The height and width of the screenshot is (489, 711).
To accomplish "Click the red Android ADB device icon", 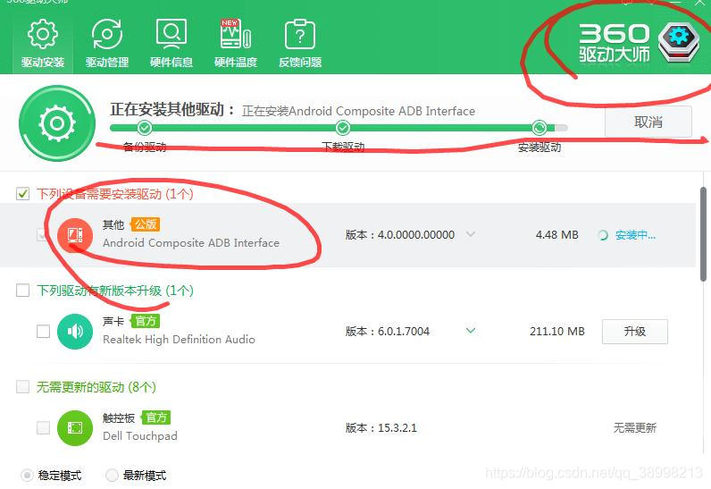I will click(x=75, y=235).
